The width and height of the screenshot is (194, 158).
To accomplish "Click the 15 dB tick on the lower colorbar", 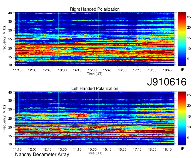I will [189, 116].
